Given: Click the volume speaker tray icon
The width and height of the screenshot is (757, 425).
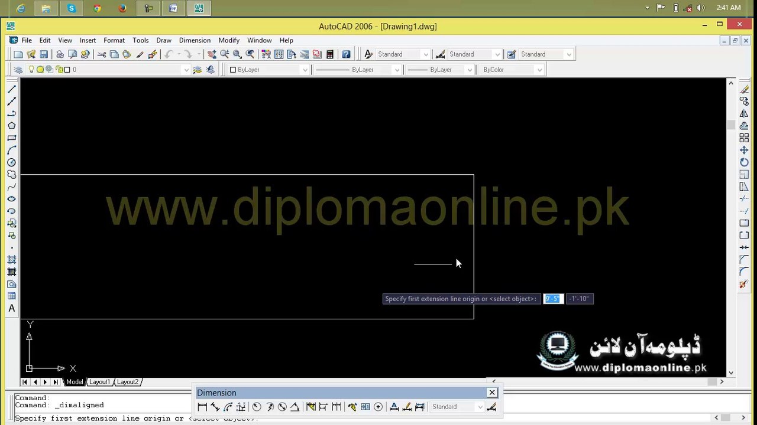Looking at the screenshot, I should pos(701,8).
